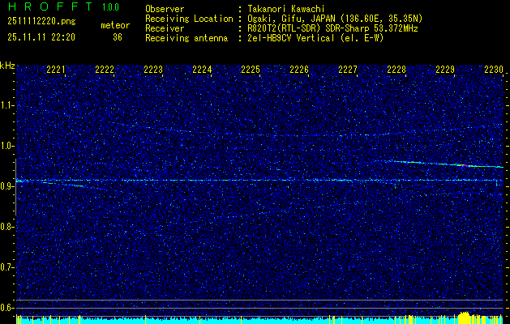This screenshot has height=324, width=510.
Task: Click the 2228 time marker
Action: click(396, 70)
